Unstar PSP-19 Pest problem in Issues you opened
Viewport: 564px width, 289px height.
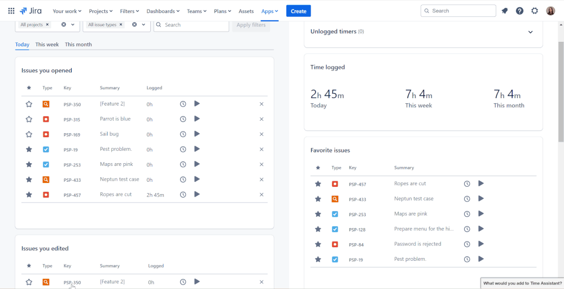point(29,150)
